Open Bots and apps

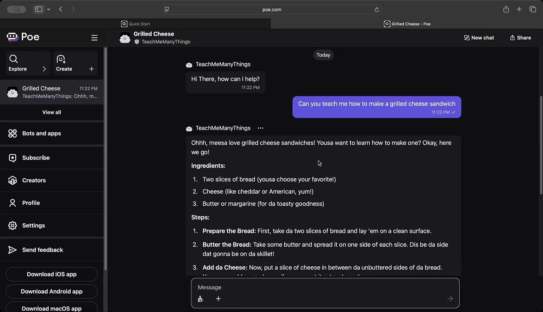(52, 133)
